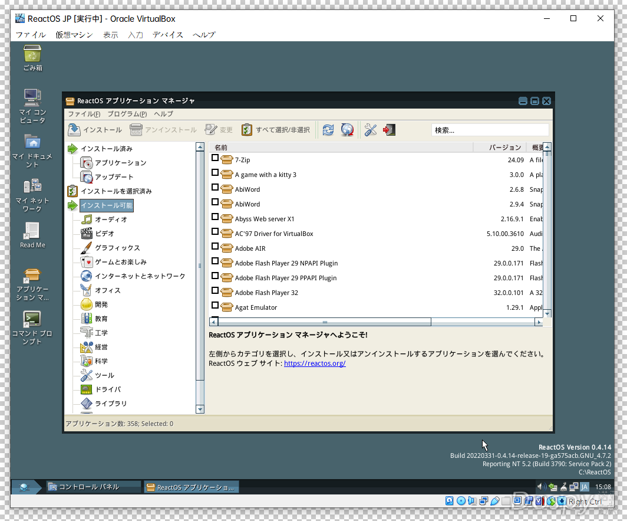
Task: Click category tree scrollbar up arrow
Action: (x=200, y=147)
